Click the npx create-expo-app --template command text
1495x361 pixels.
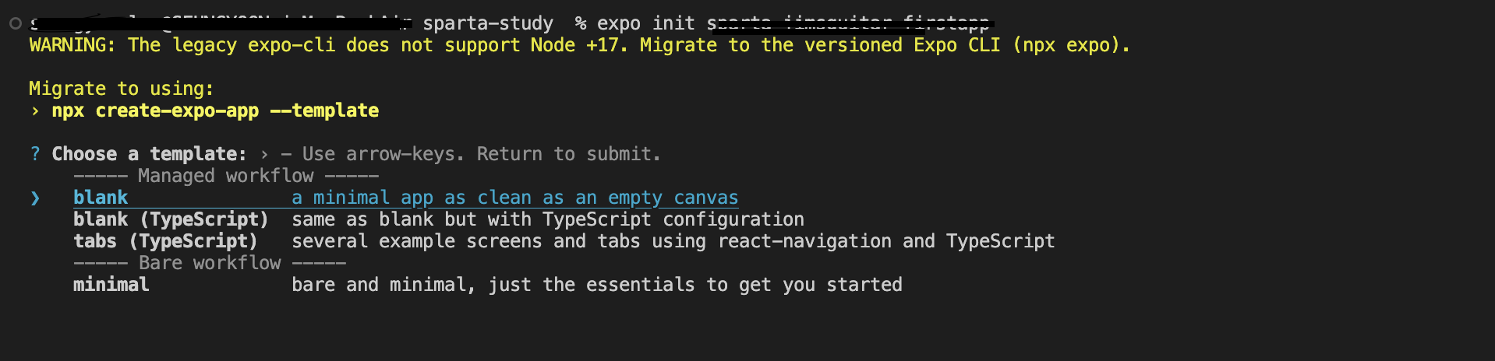tap(215, 110)
